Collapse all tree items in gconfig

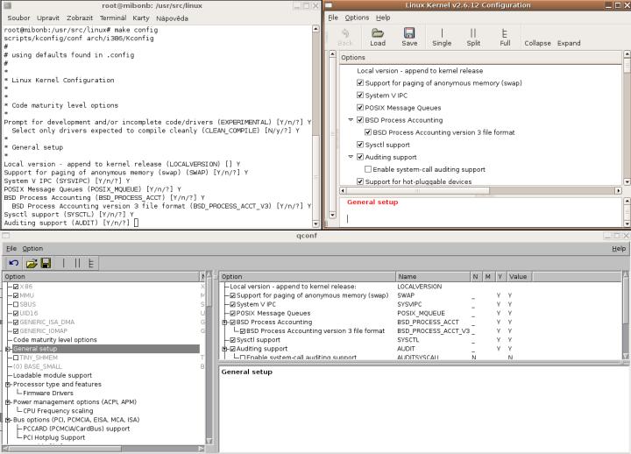(537, 43)
